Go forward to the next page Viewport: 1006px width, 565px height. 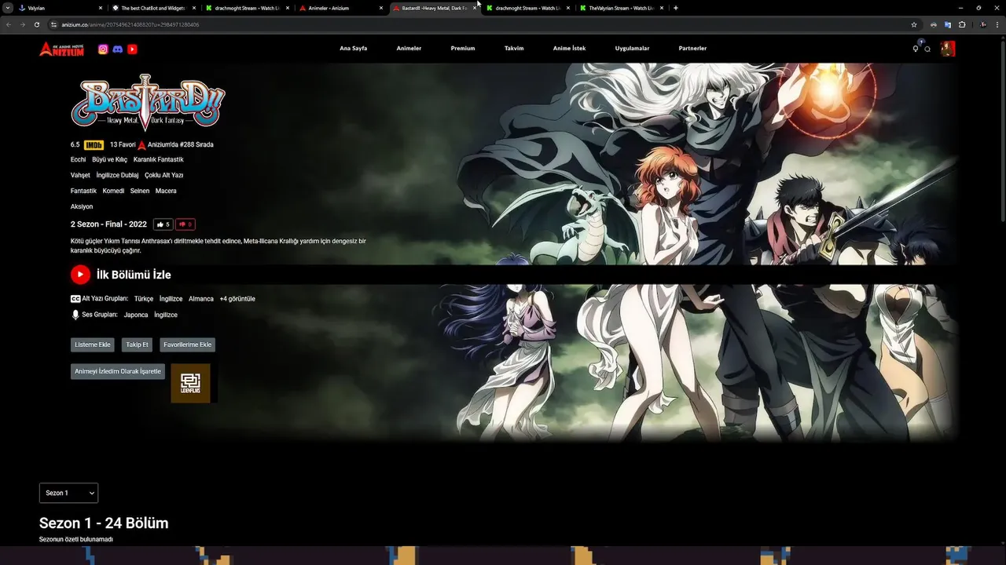click(22, 24)
